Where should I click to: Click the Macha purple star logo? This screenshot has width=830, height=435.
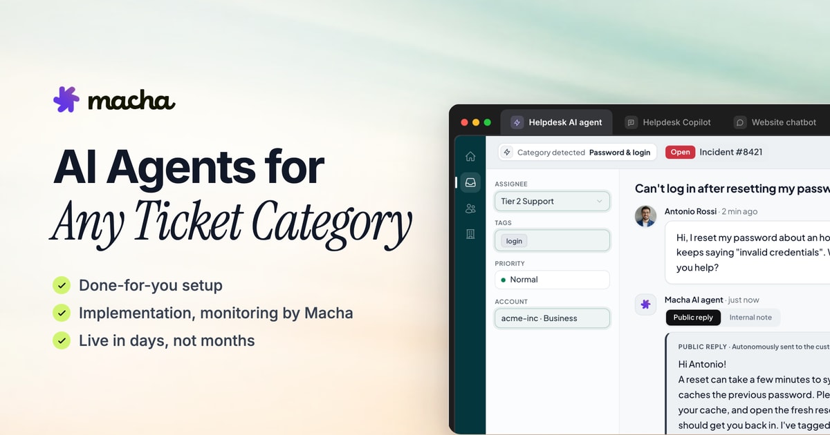(x=67, y=99)
